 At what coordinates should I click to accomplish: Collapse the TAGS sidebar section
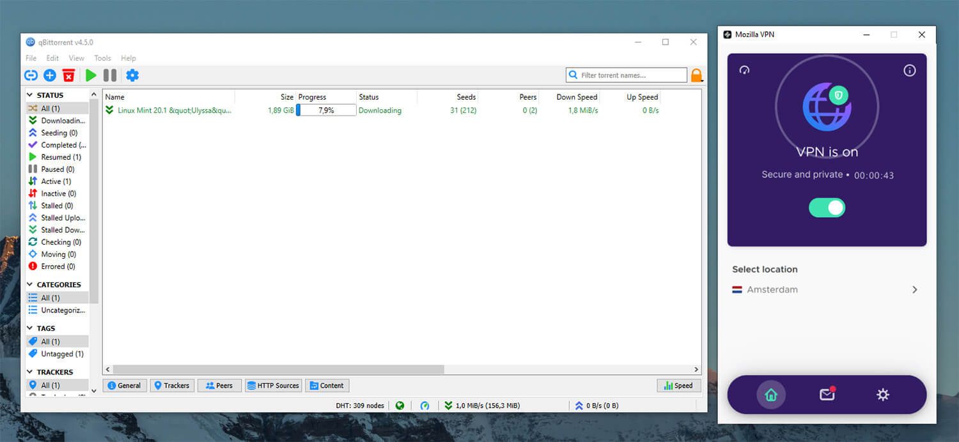click(30, 328)
